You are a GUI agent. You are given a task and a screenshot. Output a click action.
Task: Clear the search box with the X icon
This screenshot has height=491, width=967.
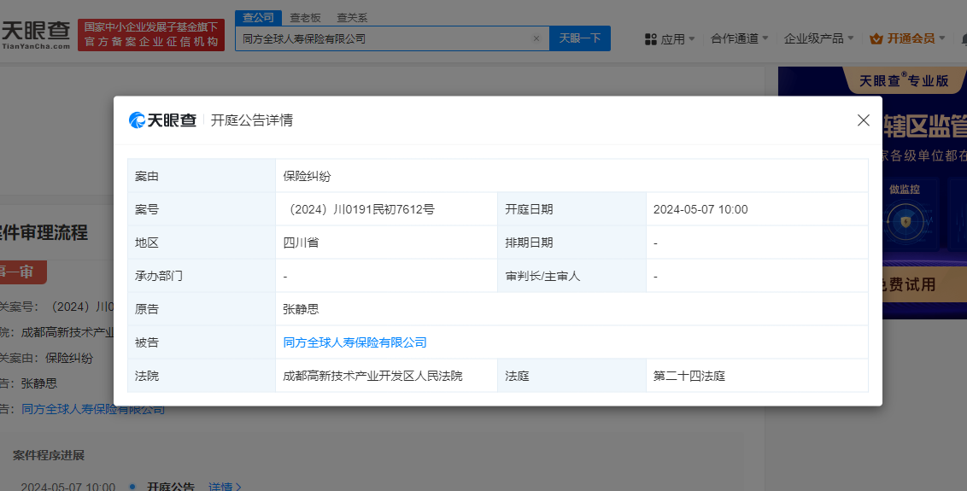tap(536, 38)
